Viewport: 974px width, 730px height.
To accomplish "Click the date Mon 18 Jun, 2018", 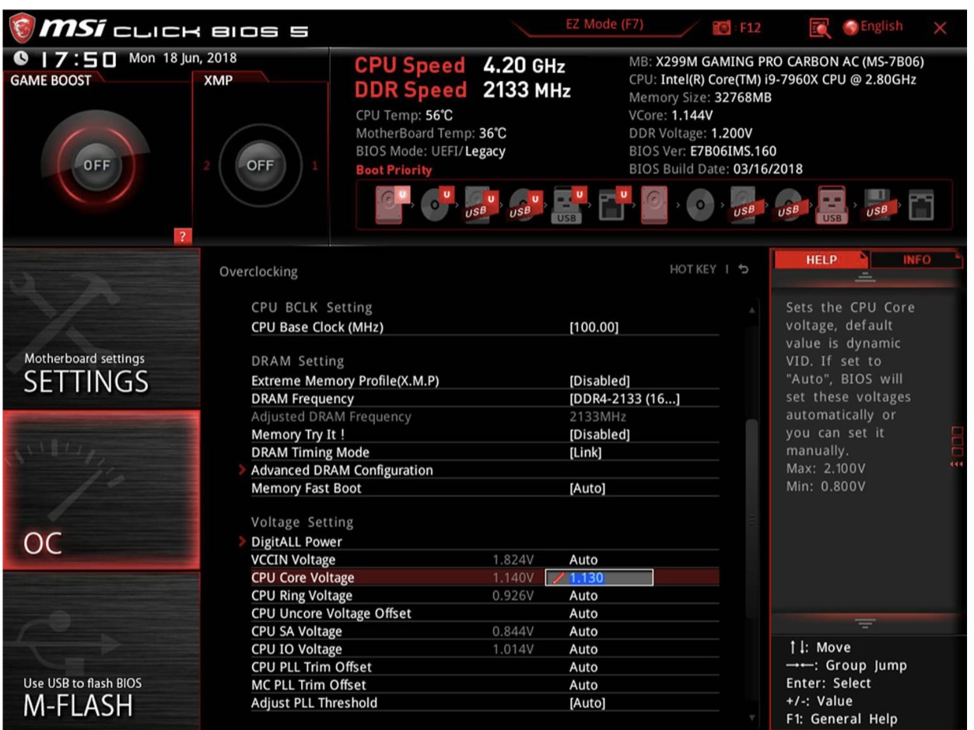I will pos(183,58).
